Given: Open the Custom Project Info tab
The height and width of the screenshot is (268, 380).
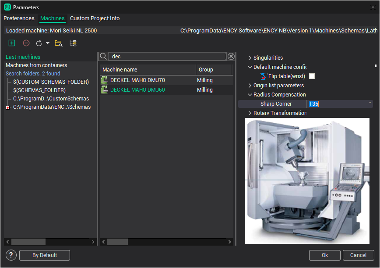Looking at the screenshot, I should (x=95, y=18).
